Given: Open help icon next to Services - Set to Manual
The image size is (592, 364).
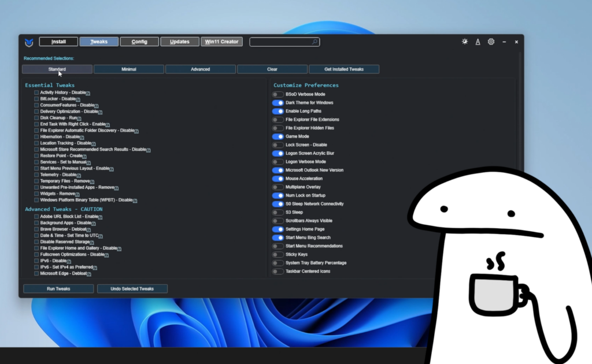Looking at the screenshot, I should (x=88, y=162).
